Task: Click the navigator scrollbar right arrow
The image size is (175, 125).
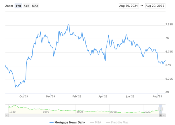Action: [x=164, y=115]
